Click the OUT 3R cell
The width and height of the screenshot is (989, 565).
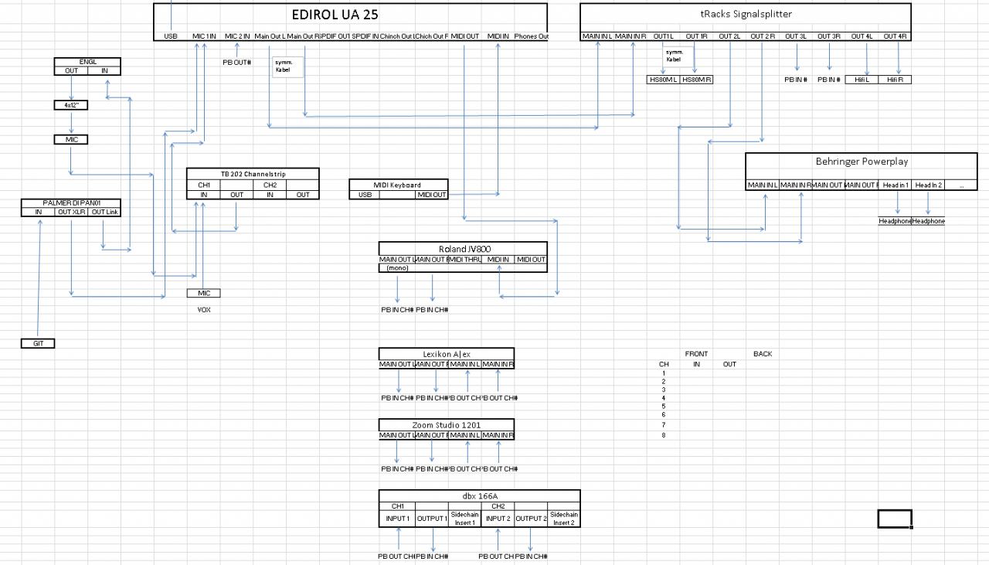(829, 36)
